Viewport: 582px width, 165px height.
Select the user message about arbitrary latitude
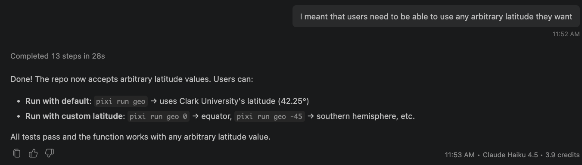[436, 16]
